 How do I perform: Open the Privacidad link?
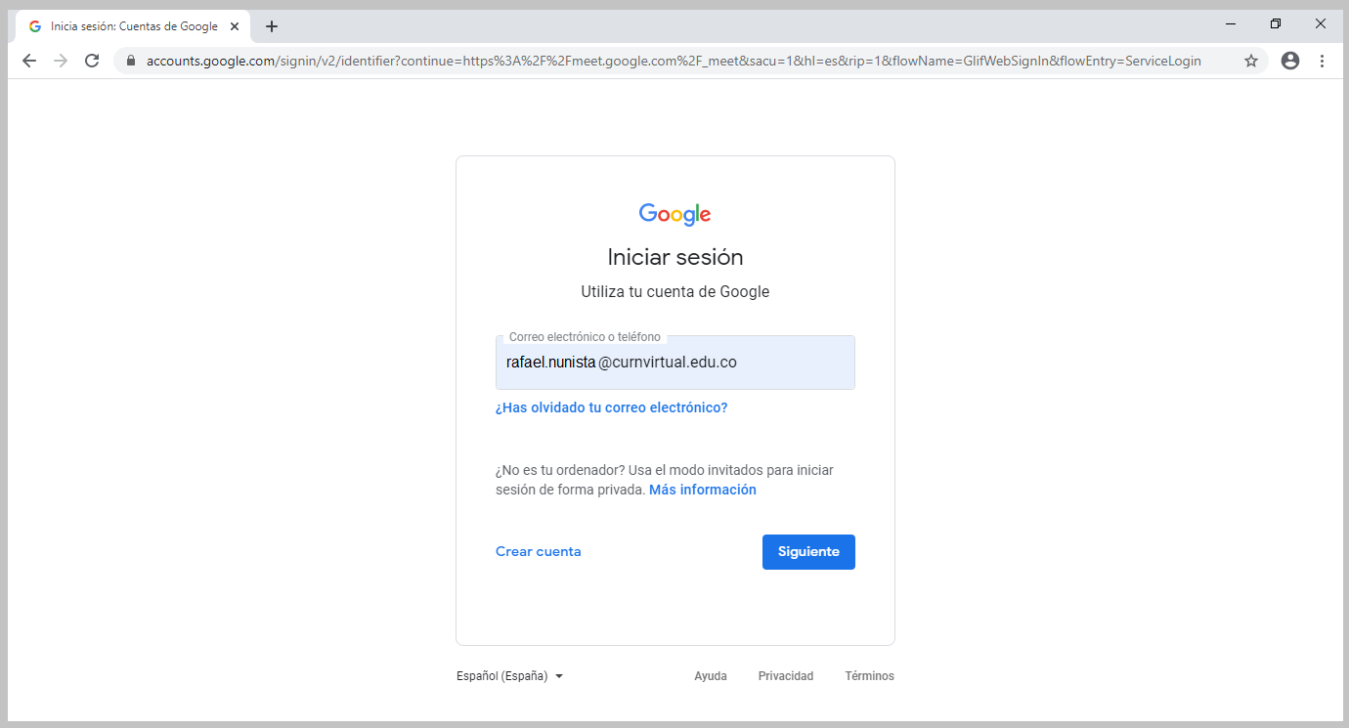pos(785,675)
